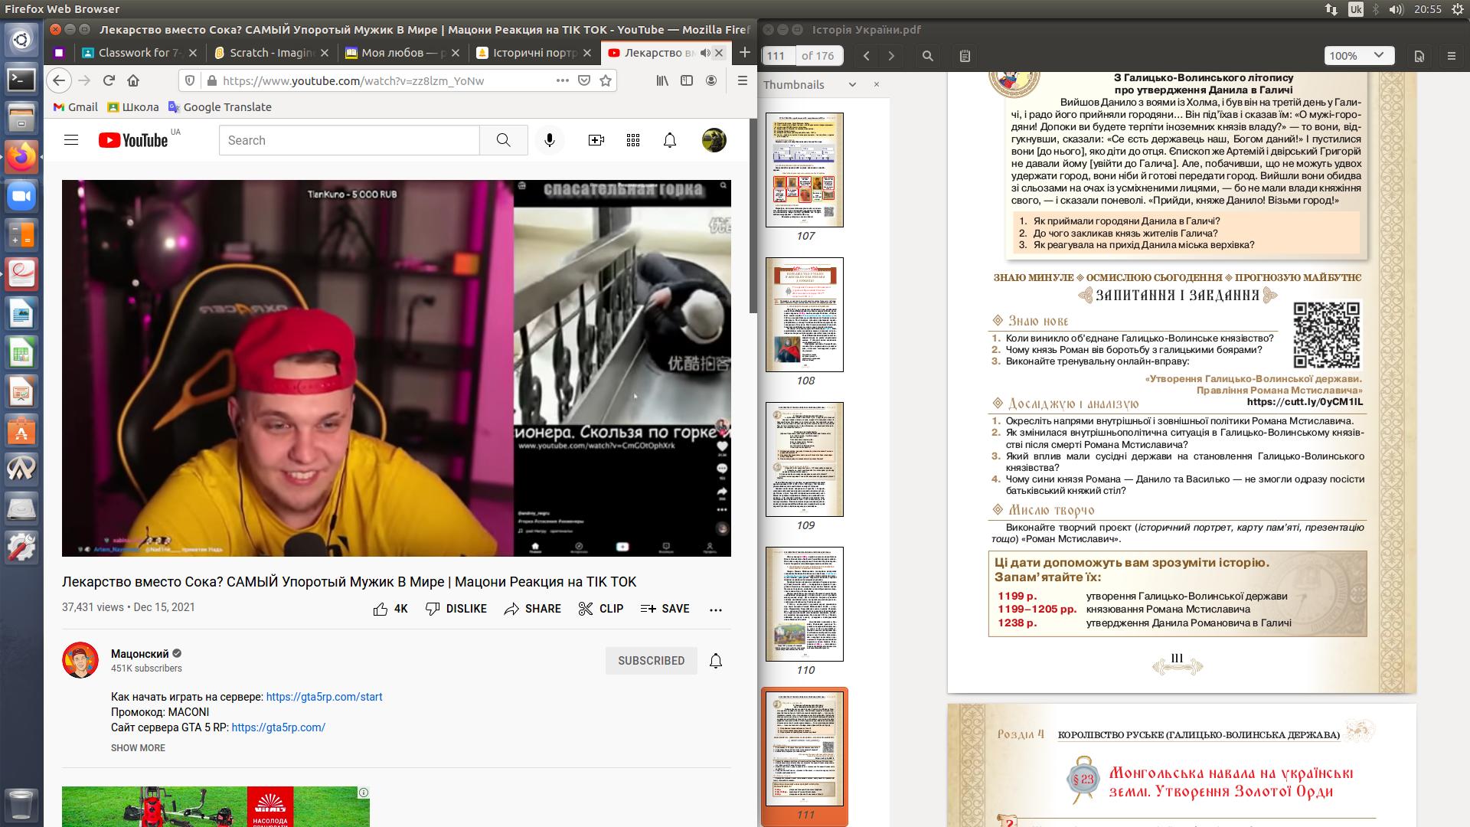This screenshot has height=827, width=1470.
Task: Click the YouTube search input field
Action: [349, 140]
